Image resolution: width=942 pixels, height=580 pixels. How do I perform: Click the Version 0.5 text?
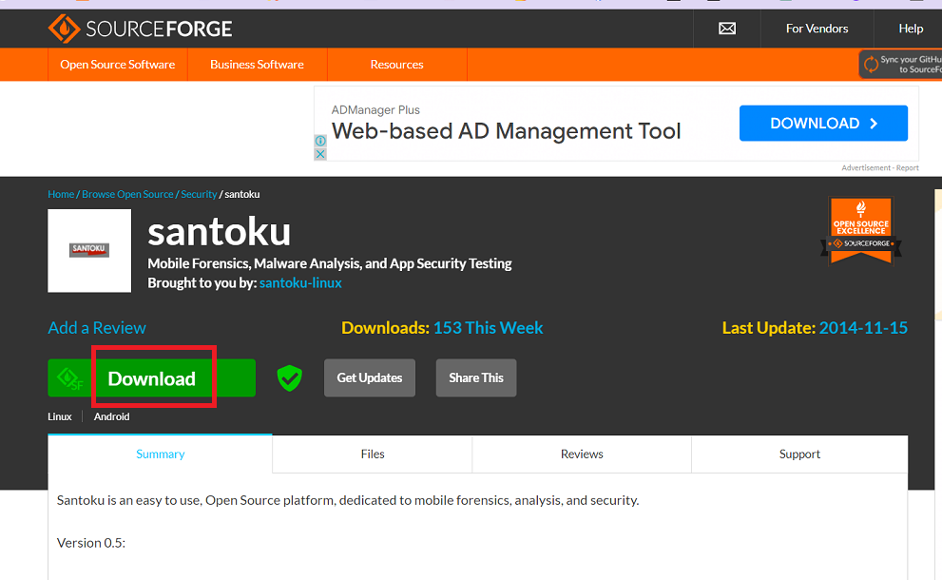click(x=91, y=543)
